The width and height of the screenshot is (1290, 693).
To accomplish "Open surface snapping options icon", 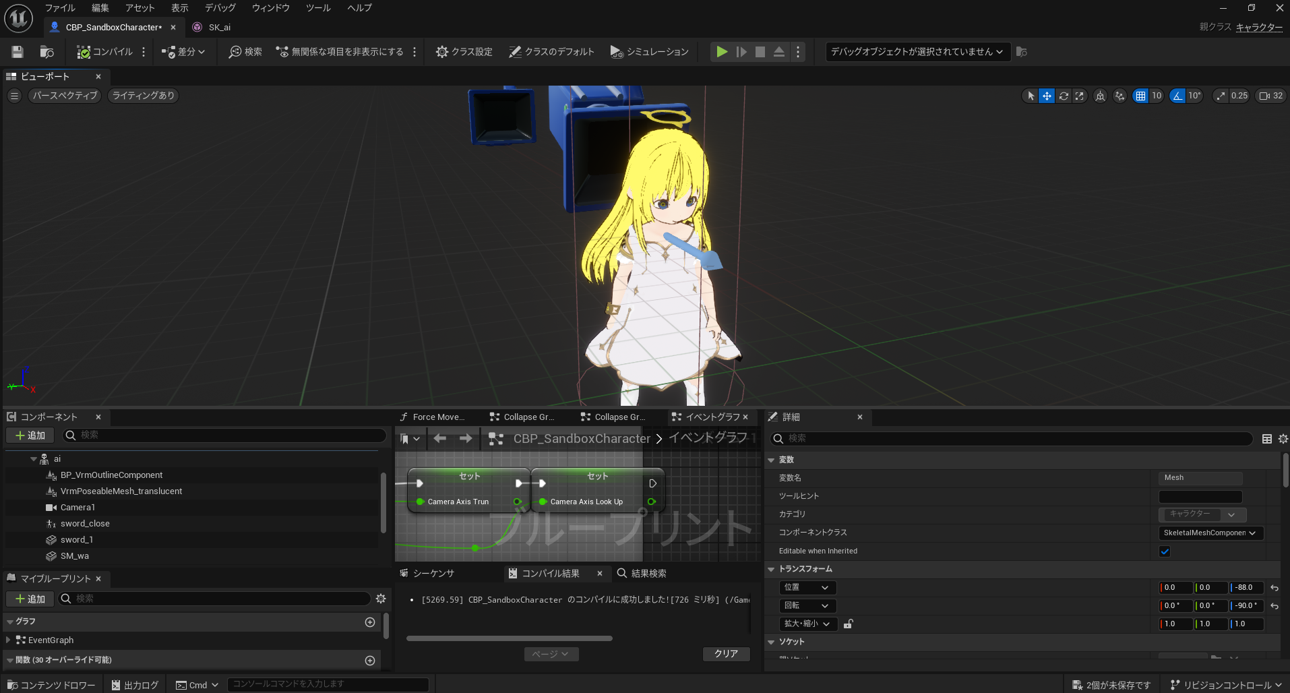I will pyautogui.click(x=1119, y=96).
